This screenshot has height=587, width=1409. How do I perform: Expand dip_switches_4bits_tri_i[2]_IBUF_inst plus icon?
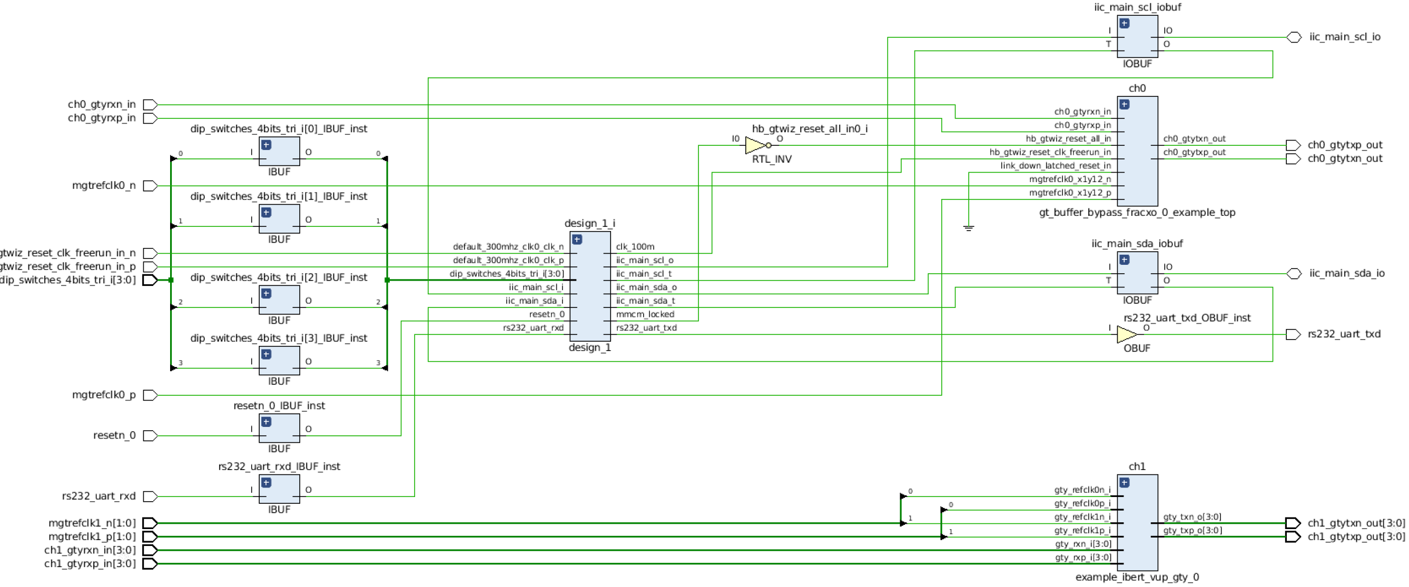tap(266, 294)
